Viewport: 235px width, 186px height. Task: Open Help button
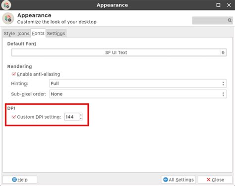20,180
